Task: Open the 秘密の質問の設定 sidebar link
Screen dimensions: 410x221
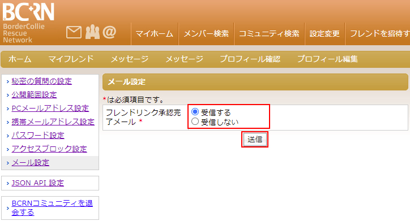Action: click(x=41, y=81)
